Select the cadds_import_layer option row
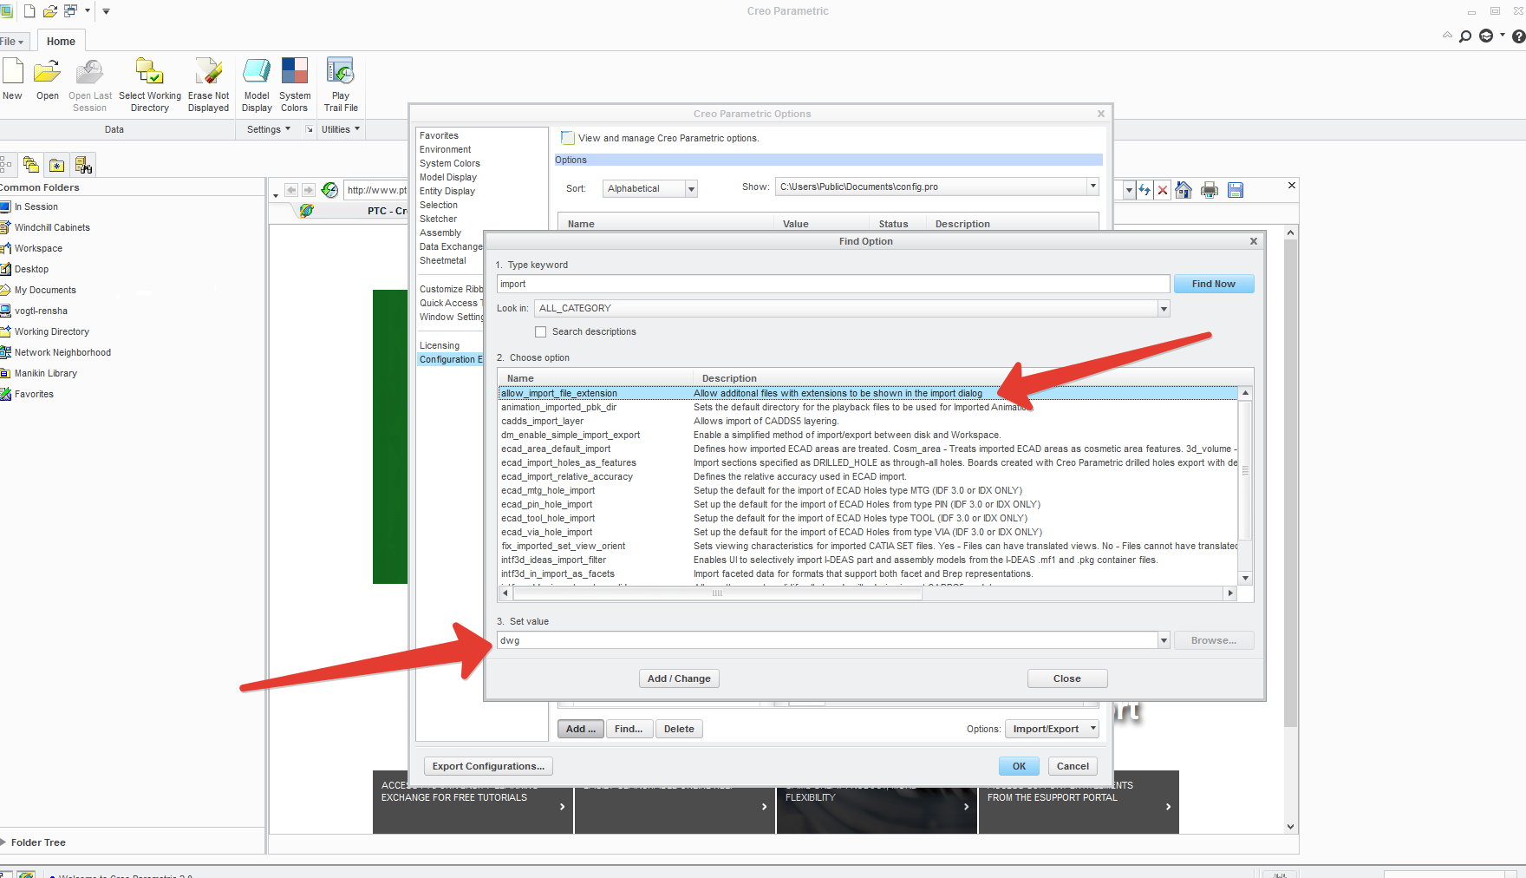The image size is (1526, 878). (x=869, y=421)
